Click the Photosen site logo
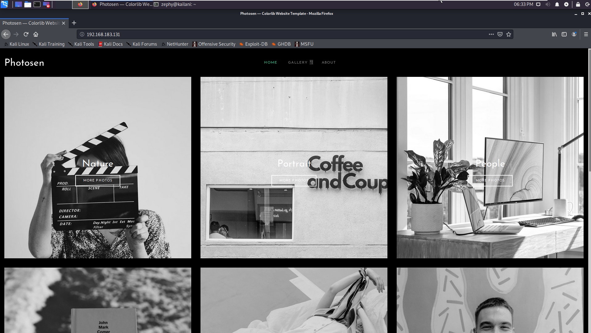The height and width of the screenshot is (333, 591). click(24, 63)
